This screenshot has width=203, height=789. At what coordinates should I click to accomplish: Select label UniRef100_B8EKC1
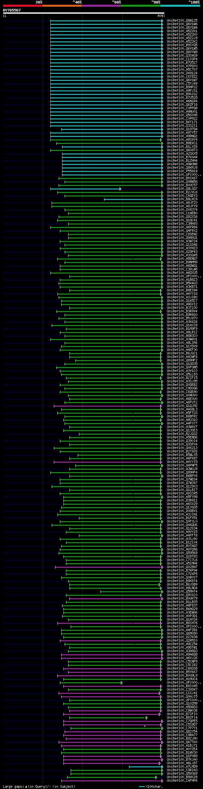pos(182,143)
